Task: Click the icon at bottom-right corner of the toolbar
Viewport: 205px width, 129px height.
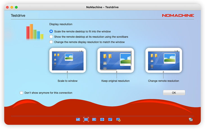Action: tap(191, 119)
